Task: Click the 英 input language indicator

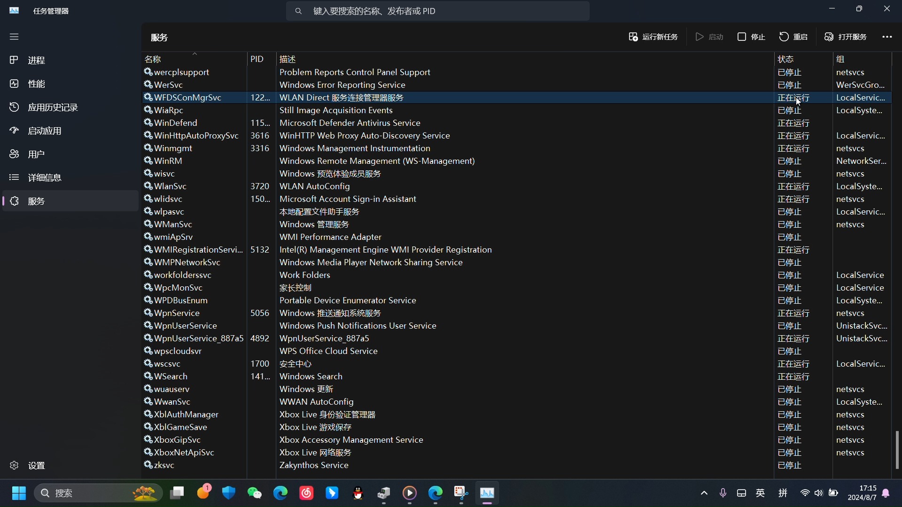Action: (x=761, y=493)
